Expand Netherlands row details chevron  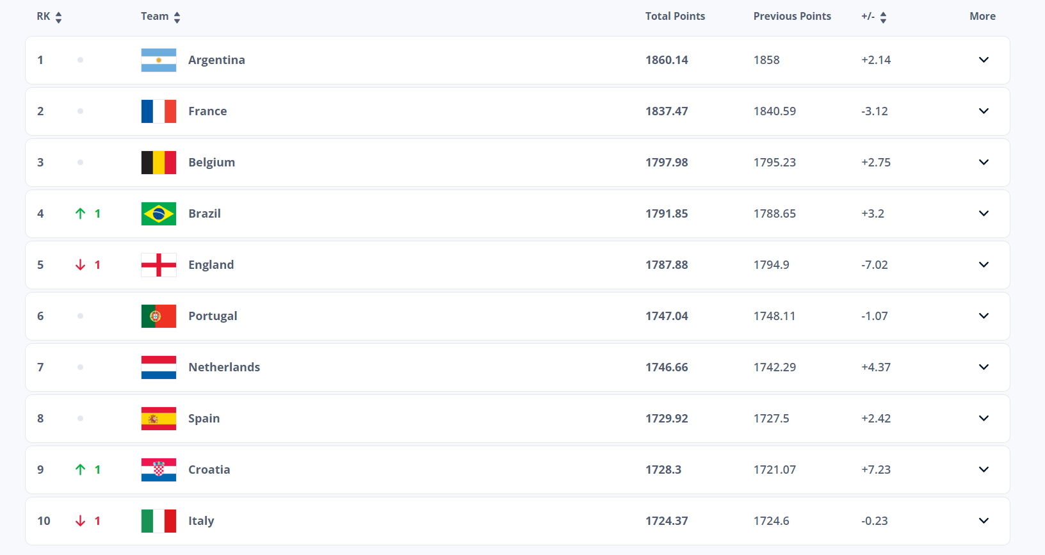[984, 367]
